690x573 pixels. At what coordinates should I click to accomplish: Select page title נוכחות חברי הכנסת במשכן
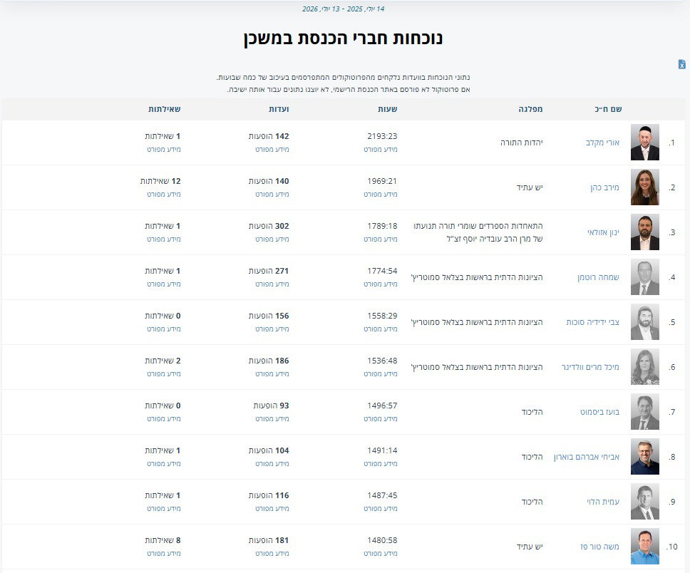coord(344,38)
